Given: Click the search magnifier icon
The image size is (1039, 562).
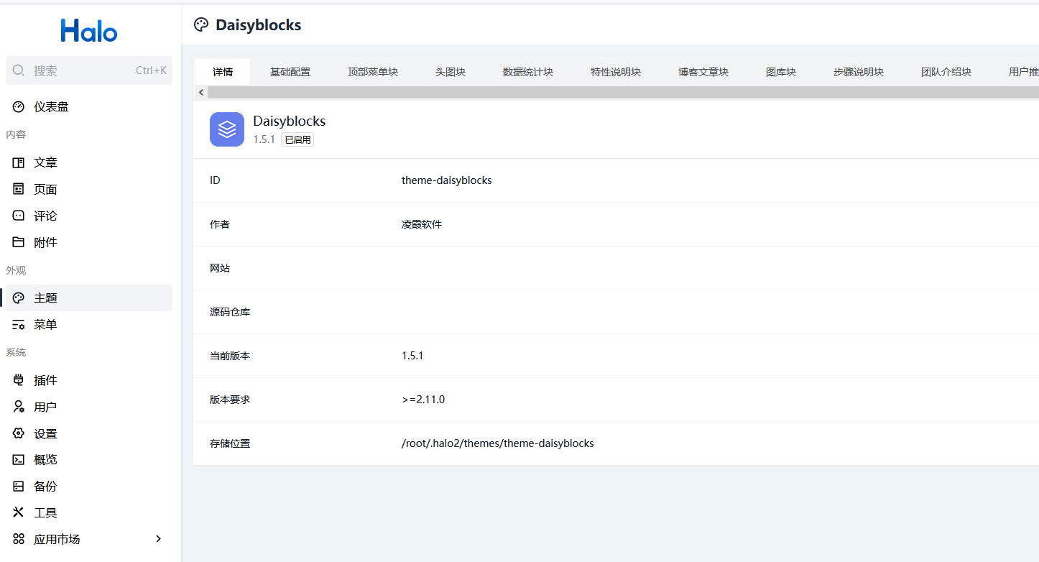Looking at the screenshot, I should click(19, 70).
